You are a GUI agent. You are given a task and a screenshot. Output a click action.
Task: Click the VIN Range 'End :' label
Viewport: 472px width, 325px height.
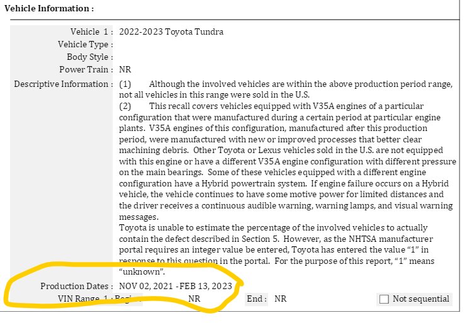click(257, 299)
